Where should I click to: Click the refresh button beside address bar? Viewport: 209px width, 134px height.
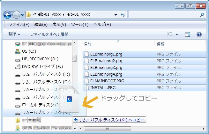[x=123, y=15]
